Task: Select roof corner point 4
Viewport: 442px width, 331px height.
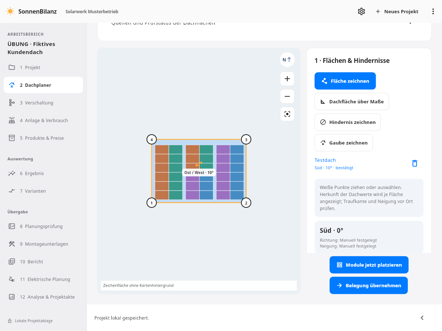Action: (x=152, y=140)
